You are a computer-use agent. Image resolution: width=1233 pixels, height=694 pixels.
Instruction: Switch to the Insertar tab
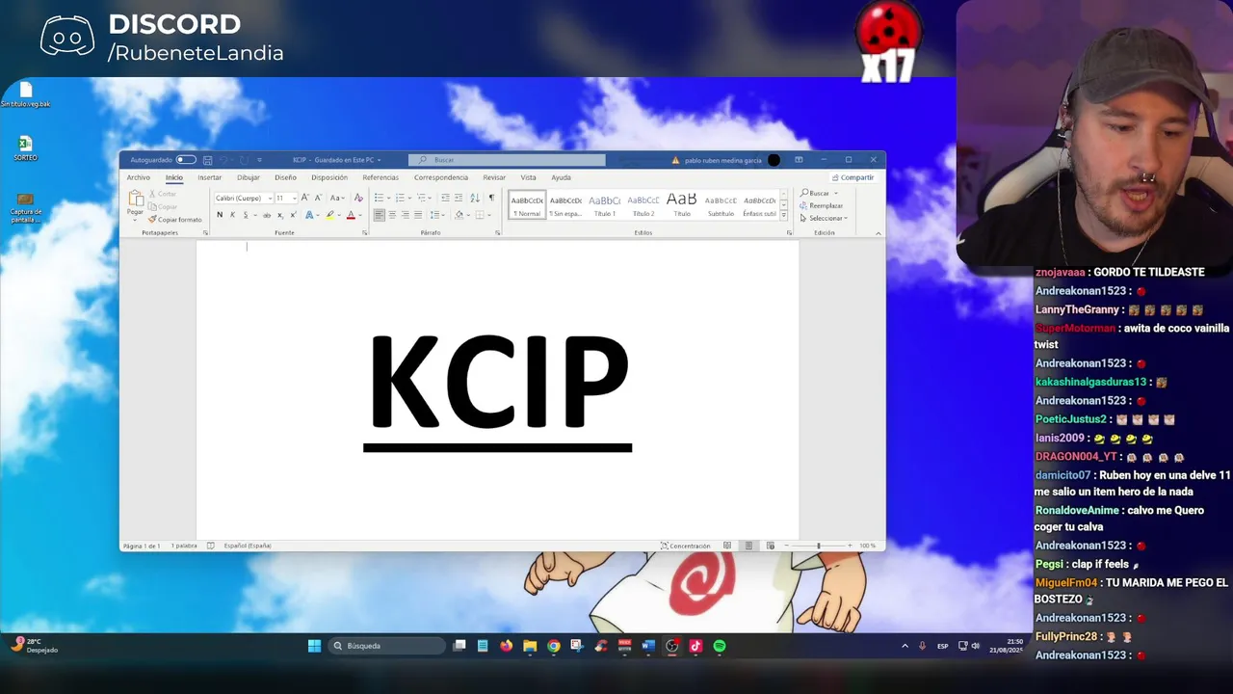pos(210,177)
